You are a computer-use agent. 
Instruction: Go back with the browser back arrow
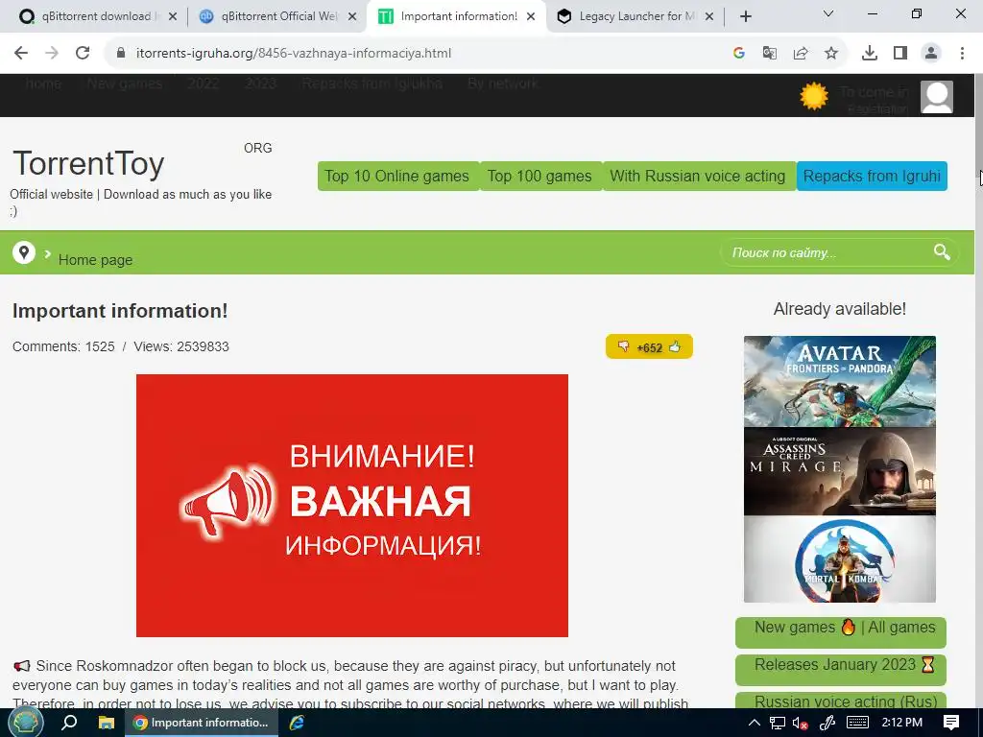click(x=21, y=54)
